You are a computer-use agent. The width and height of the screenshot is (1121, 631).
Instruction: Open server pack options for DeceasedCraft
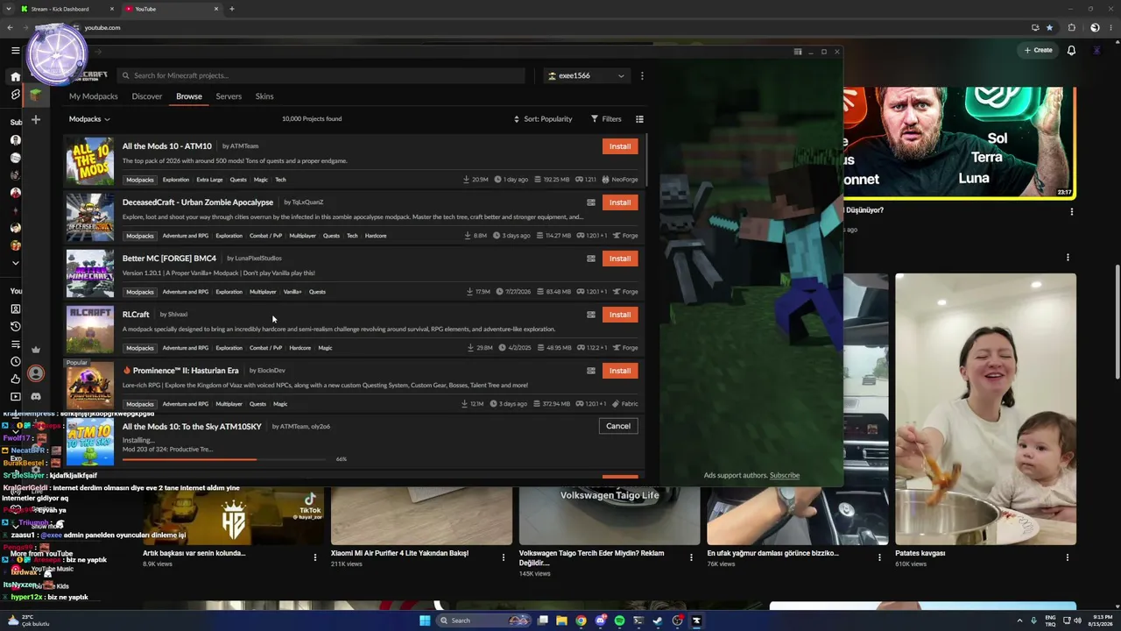tap(591, 202)
